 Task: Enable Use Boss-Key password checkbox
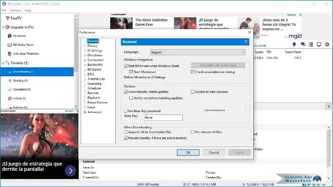click(x=126, y=111)
